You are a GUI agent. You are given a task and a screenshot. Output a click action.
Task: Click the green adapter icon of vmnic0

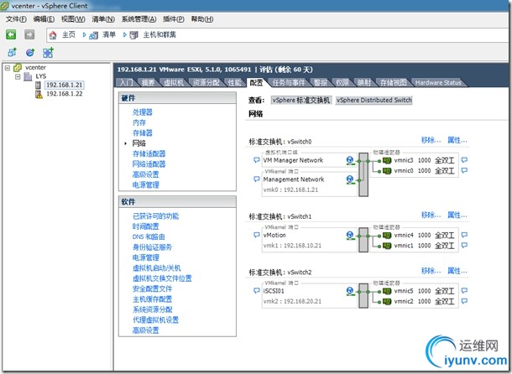[387, 171]
